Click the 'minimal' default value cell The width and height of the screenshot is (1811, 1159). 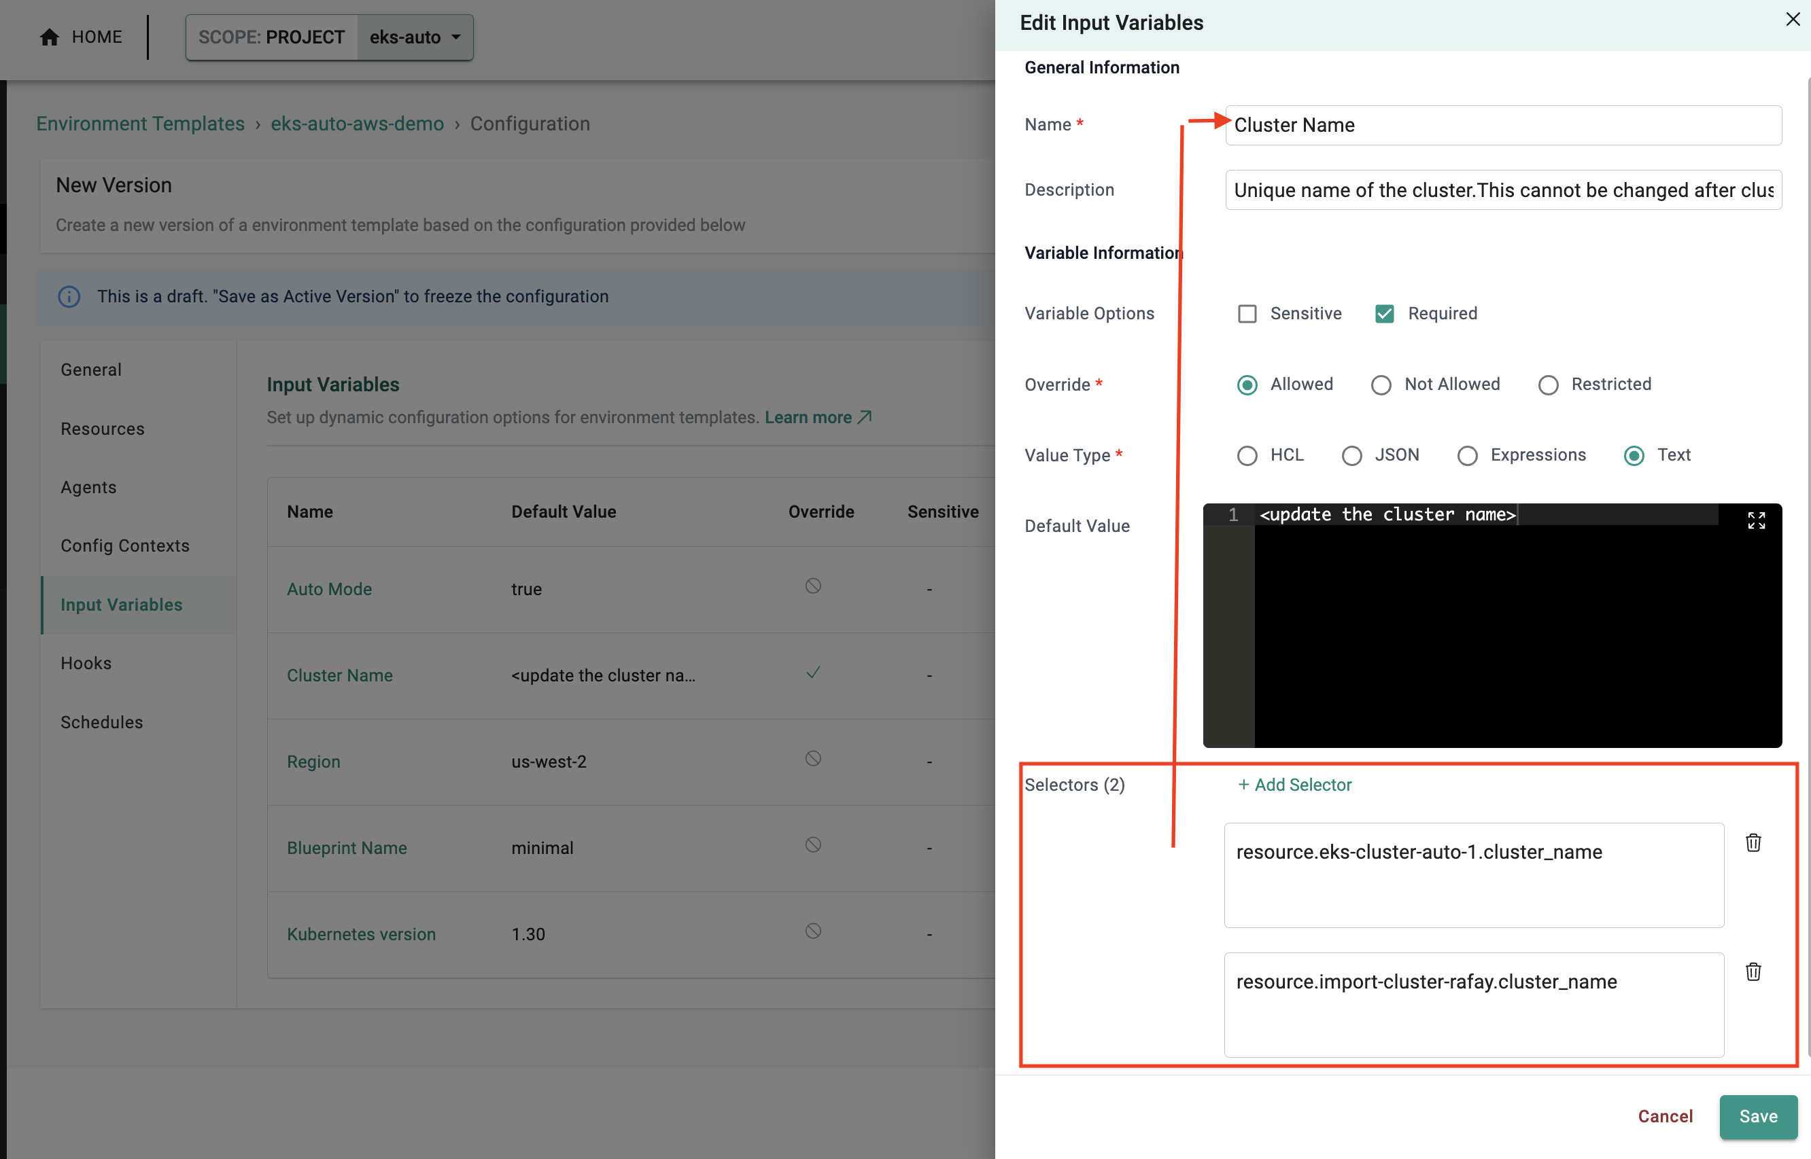click(x=542, y=847)
